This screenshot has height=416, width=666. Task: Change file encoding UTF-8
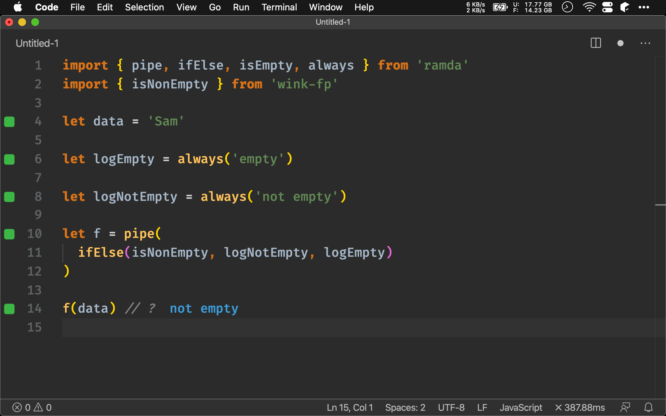pos(451,408)
